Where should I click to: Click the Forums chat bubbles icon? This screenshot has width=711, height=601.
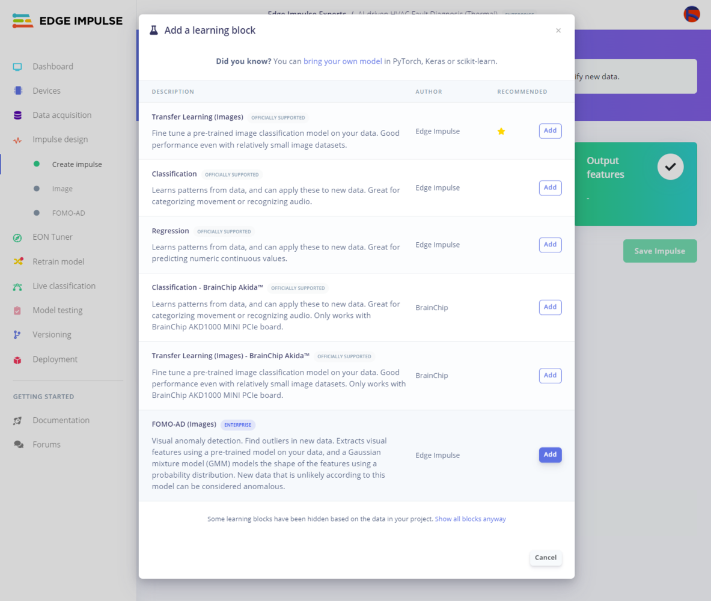[18, 445]
